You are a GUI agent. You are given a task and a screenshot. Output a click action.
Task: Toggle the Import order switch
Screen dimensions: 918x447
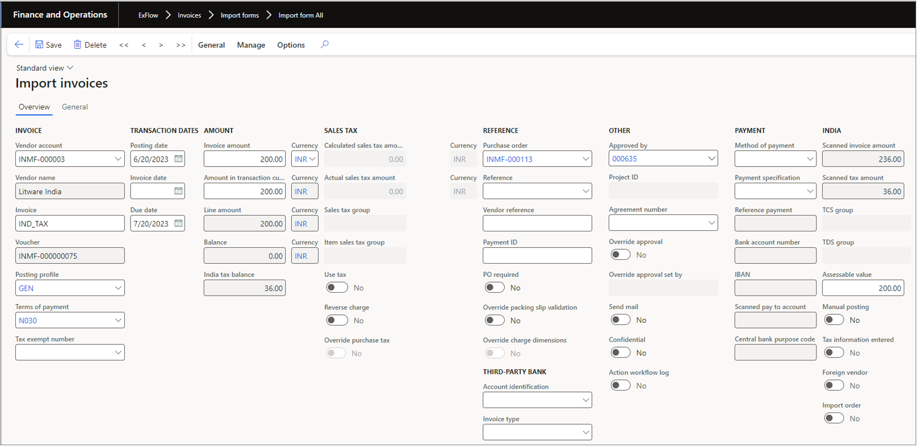pos(834,419)
